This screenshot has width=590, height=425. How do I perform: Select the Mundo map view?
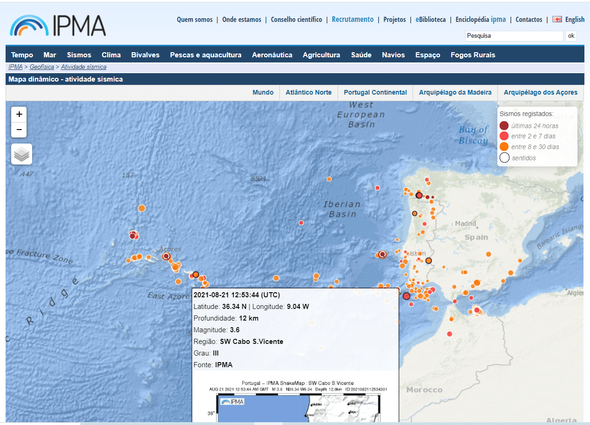pos(263,92)
